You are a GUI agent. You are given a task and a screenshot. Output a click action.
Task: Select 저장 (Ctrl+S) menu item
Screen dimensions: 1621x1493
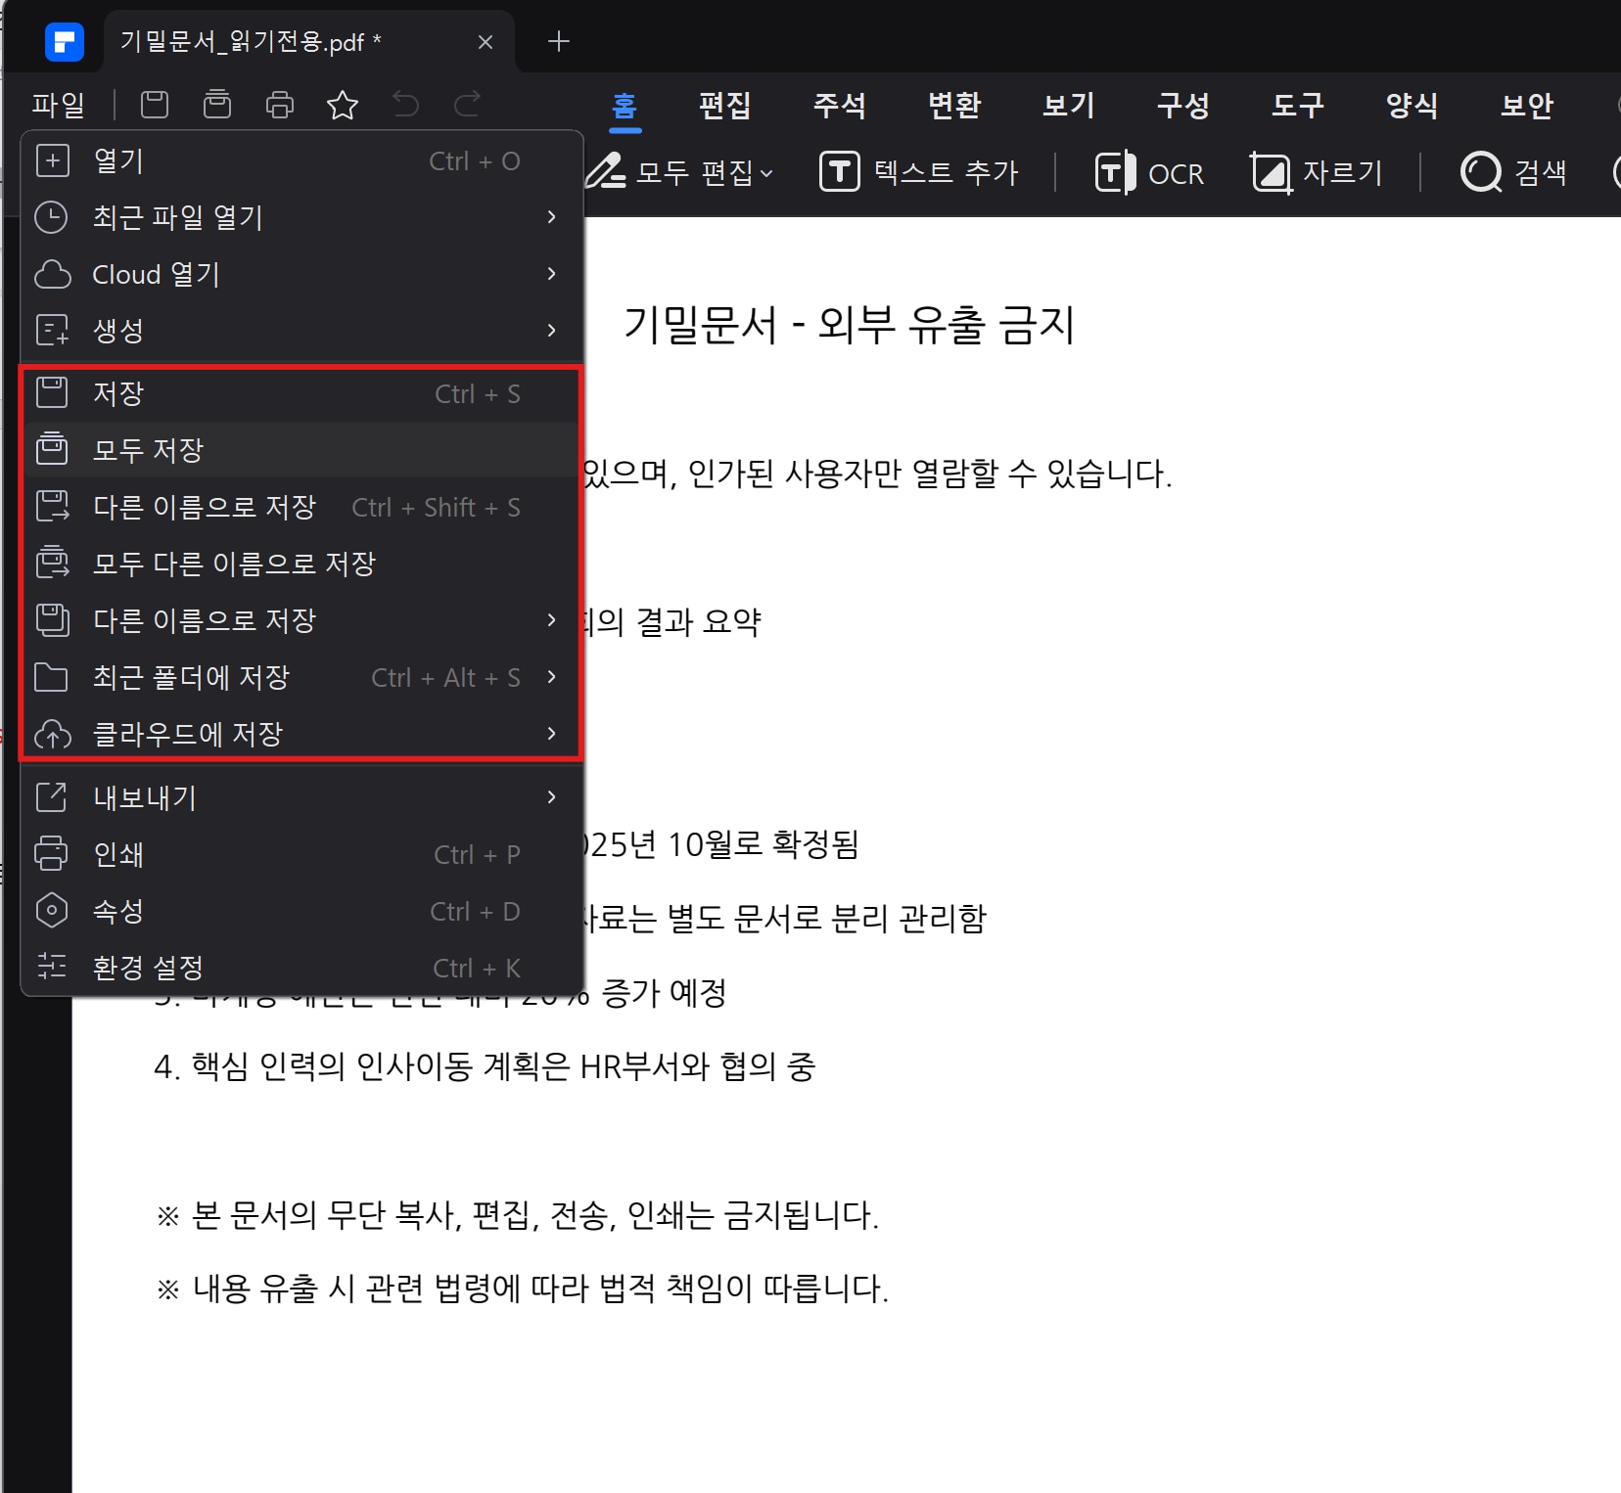pos(302,393)
